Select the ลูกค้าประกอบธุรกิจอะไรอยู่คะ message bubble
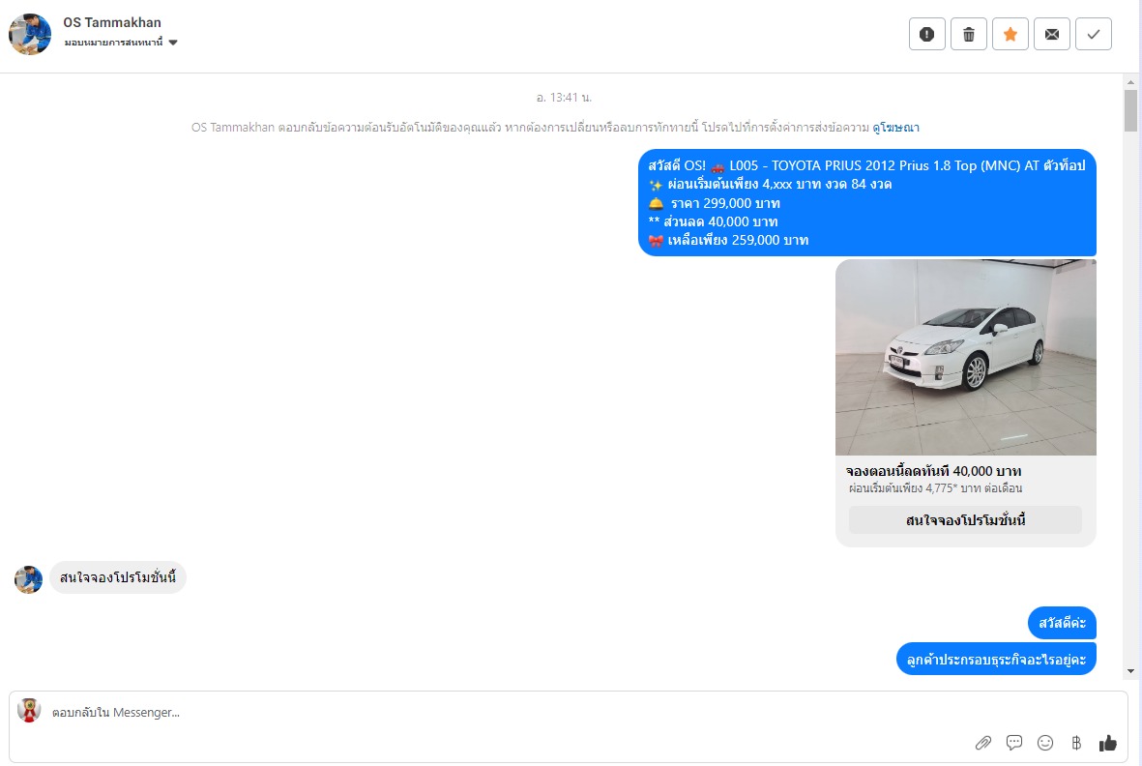The height and width of the screenshot is (766, 1142). coord(996,659)
